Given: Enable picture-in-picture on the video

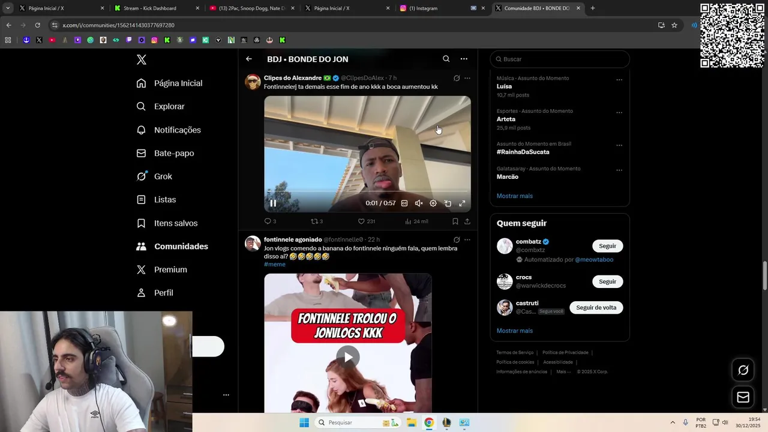Looking at the screenshot, I should 448,203.
